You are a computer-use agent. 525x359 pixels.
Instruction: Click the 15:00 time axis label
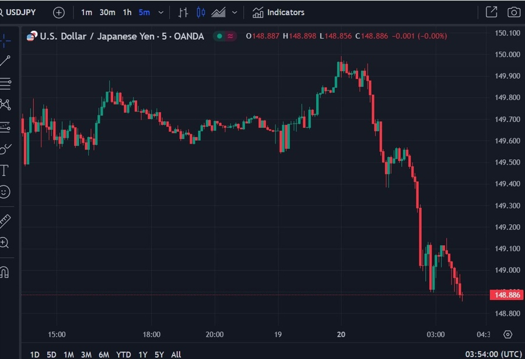[57, 334]
